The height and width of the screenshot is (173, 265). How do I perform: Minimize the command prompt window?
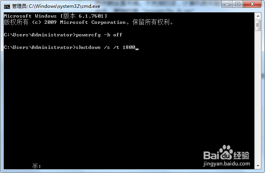[x=227, y=4]
